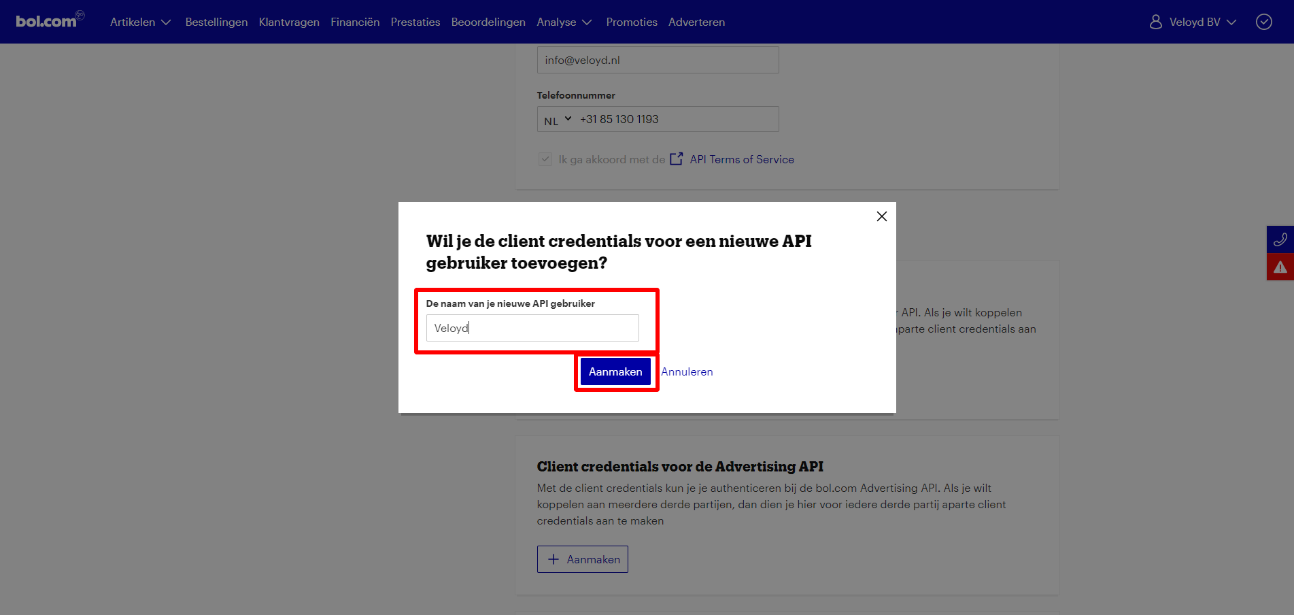The height and width of the screenshot is (615, 1294).
Task: Click Aanmaken under Advertising API
Action: (x=583, y=559)
